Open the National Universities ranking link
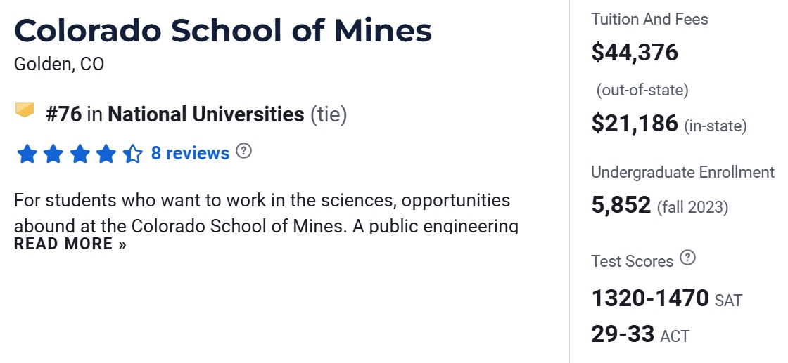The image size is (788, 363). tap(205, 114)
